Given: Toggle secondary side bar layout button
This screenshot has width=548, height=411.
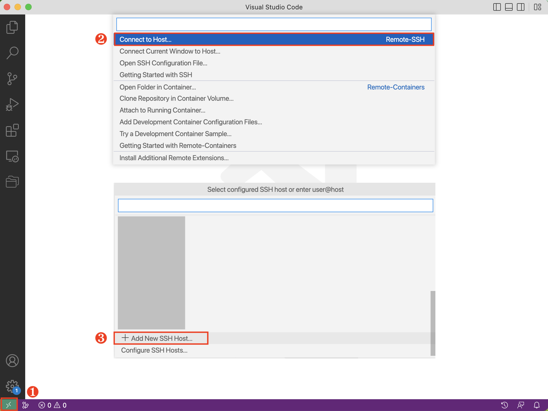Looking at the screenshot, I should click(521, 7).
